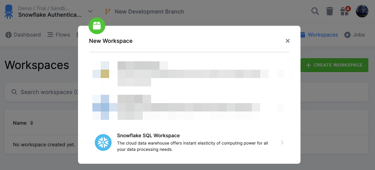Open the search magnifier icon in header
Image resolution: width=375 pixels, height=170 pixels.
(315, 11)
